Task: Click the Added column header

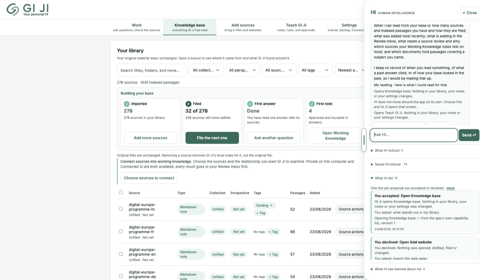Action: pyautogui.click(x=315, y=193)
